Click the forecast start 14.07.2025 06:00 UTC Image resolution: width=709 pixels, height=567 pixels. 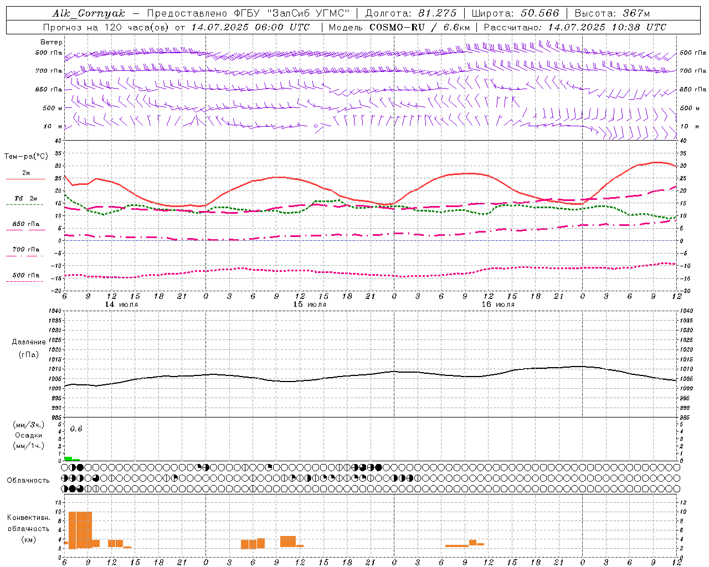pos(251,27)
